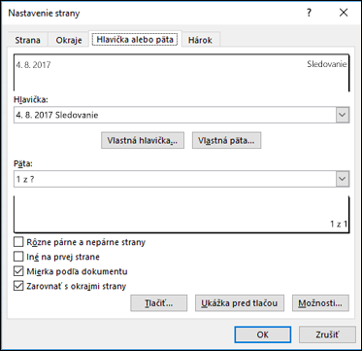This screenshot has height=351, width=362.
Task: Confirm with the OK button
Action: pos(263,334)
